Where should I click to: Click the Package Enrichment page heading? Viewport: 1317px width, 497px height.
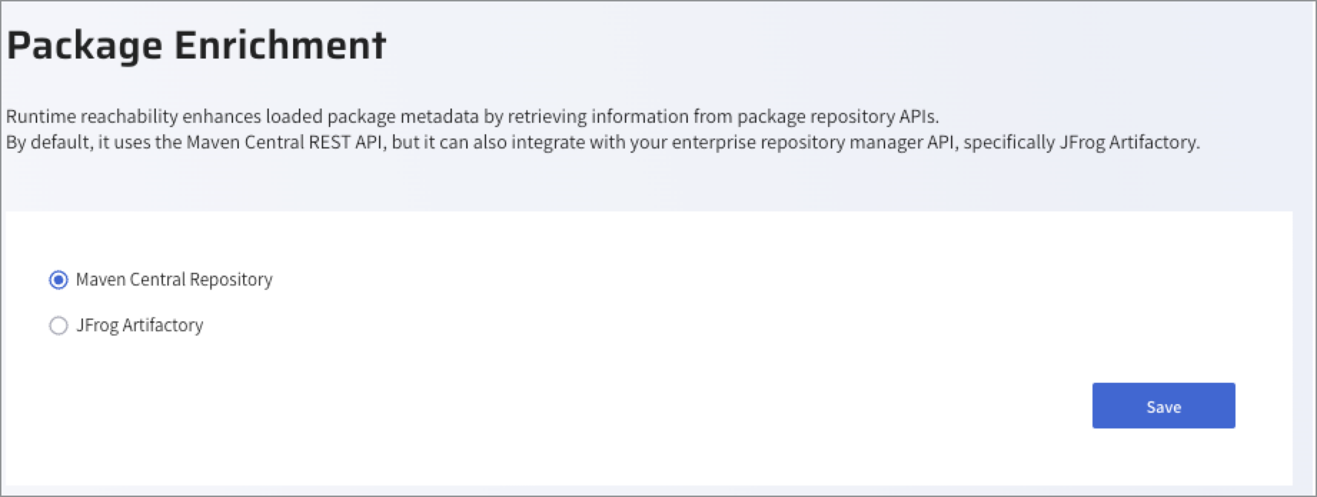(x=197, y=46)
